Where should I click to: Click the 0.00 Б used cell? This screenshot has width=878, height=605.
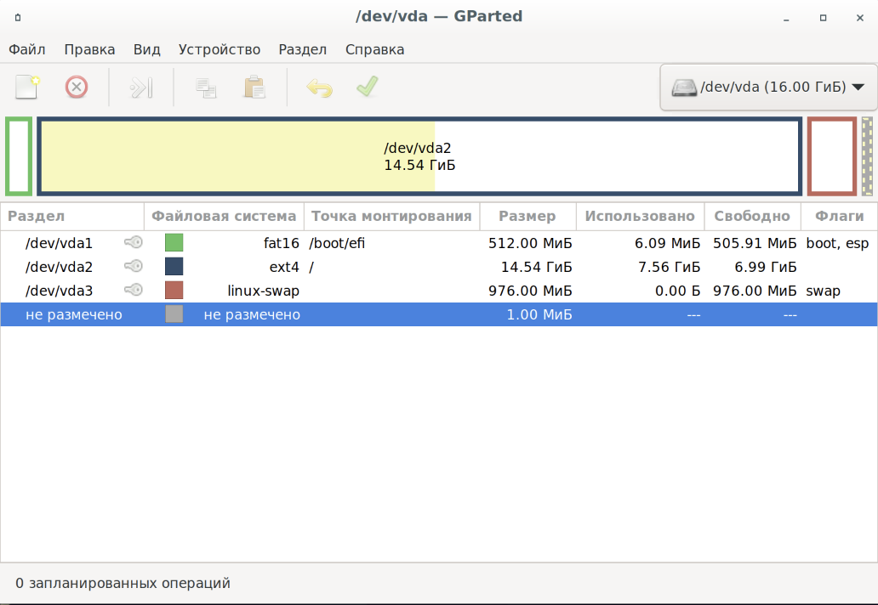(677, 291)
